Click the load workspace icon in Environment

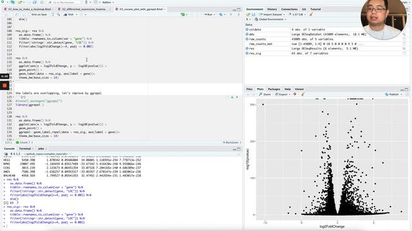(x=248, y=14)
